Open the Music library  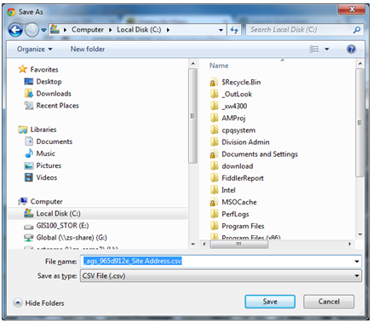click(x=46, y=153)
